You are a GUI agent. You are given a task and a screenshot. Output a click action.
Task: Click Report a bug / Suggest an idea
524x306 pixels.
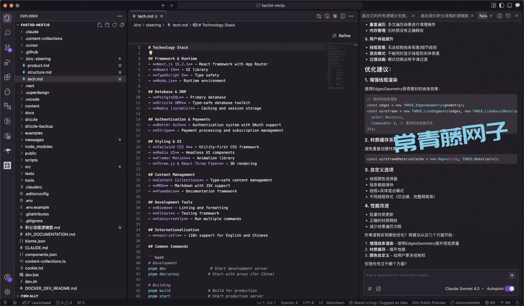(378, 303)
